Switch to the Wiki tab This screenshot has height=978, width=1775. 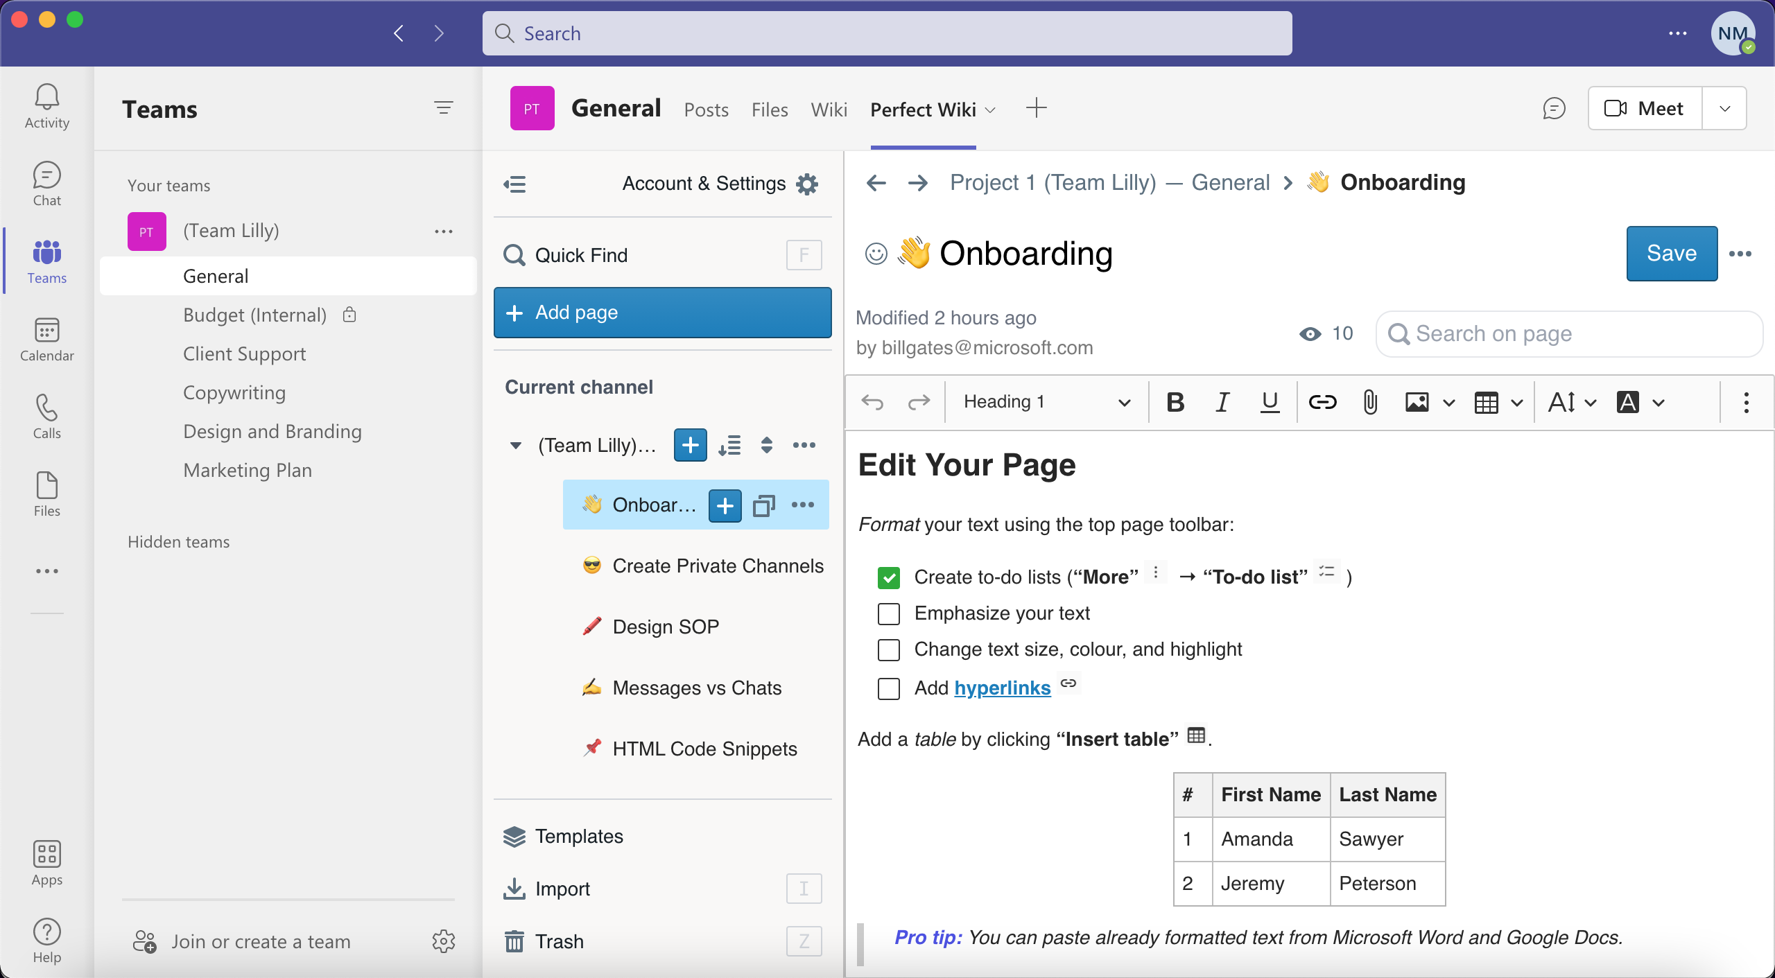[829, 110]
